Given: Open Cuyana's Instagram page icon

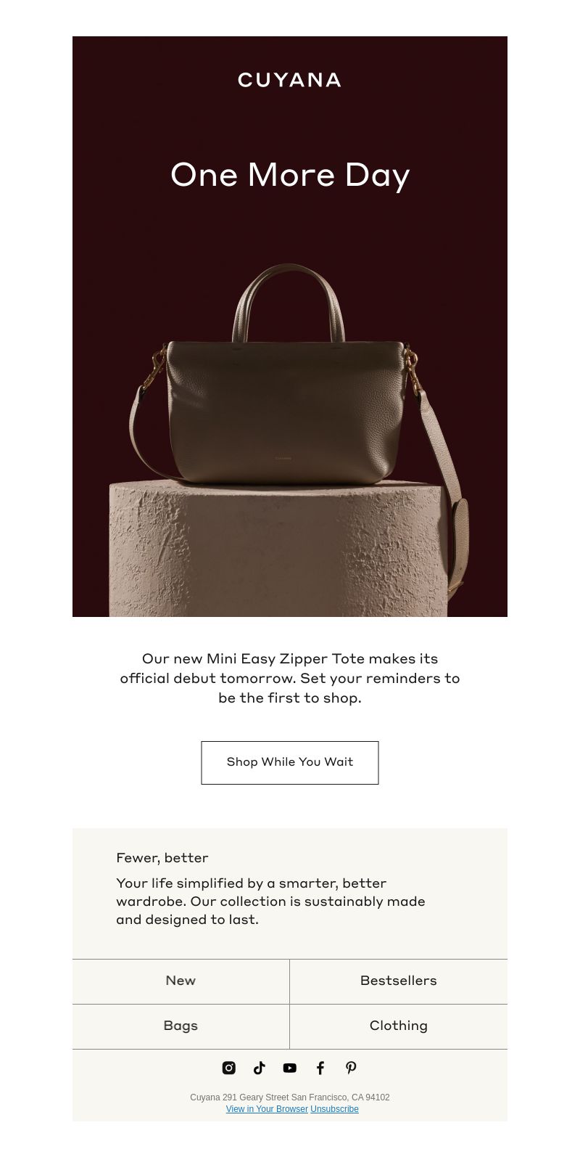Looking at the screenshot, I should [228, 1068].
